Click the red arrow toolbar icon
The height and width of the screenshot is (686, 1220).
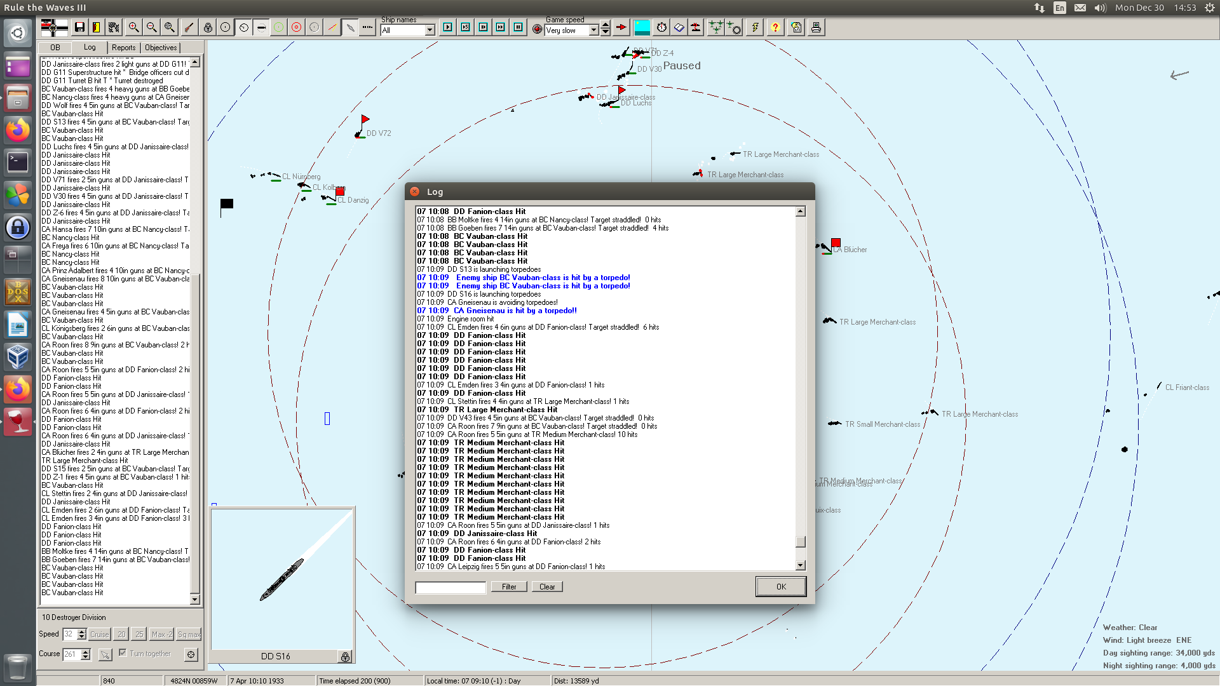coord(621,27)
